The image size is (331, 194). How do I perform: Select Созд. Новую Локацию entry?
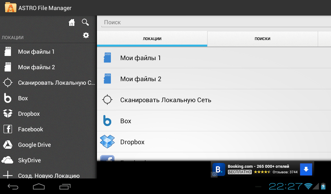[48, 174]
